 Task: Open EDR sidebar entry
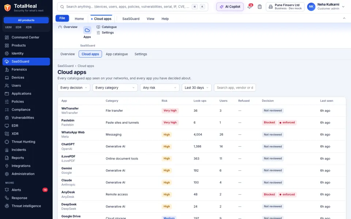(26, 126)
